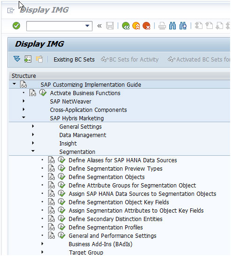
Task: Execute Define Aliases for SAP HANA Data Sources
Action: 62,160
